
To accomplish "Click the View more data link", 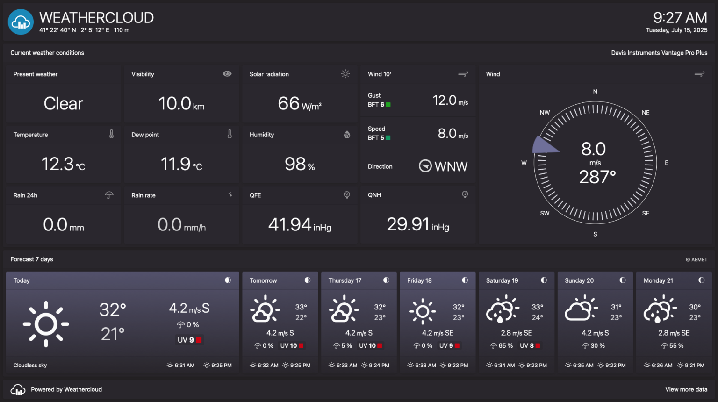I will pyautogui.click(x=686, y=389).
